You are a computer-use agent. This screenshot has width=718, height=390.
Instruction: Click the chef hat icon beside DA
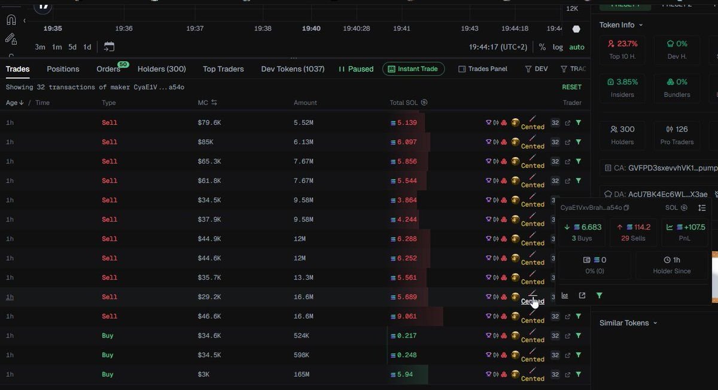(x=608, y=194)
